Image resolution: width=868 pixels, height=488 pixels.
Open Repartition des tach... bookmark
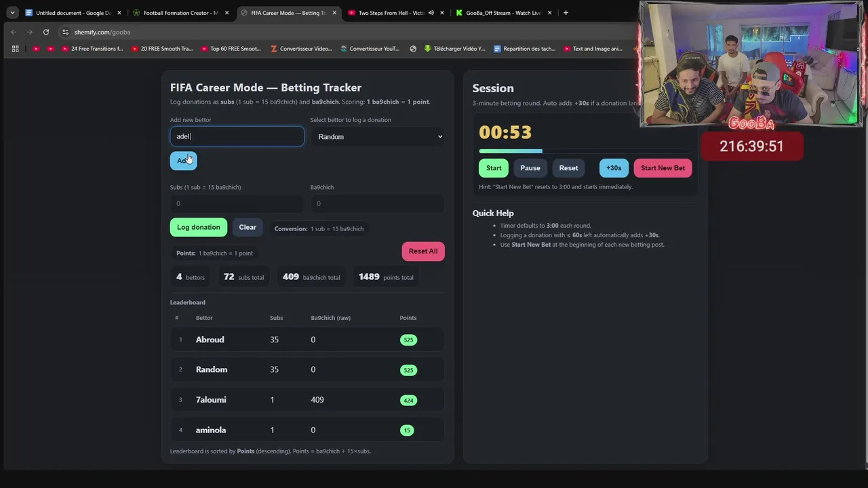(x=525, y=49)
